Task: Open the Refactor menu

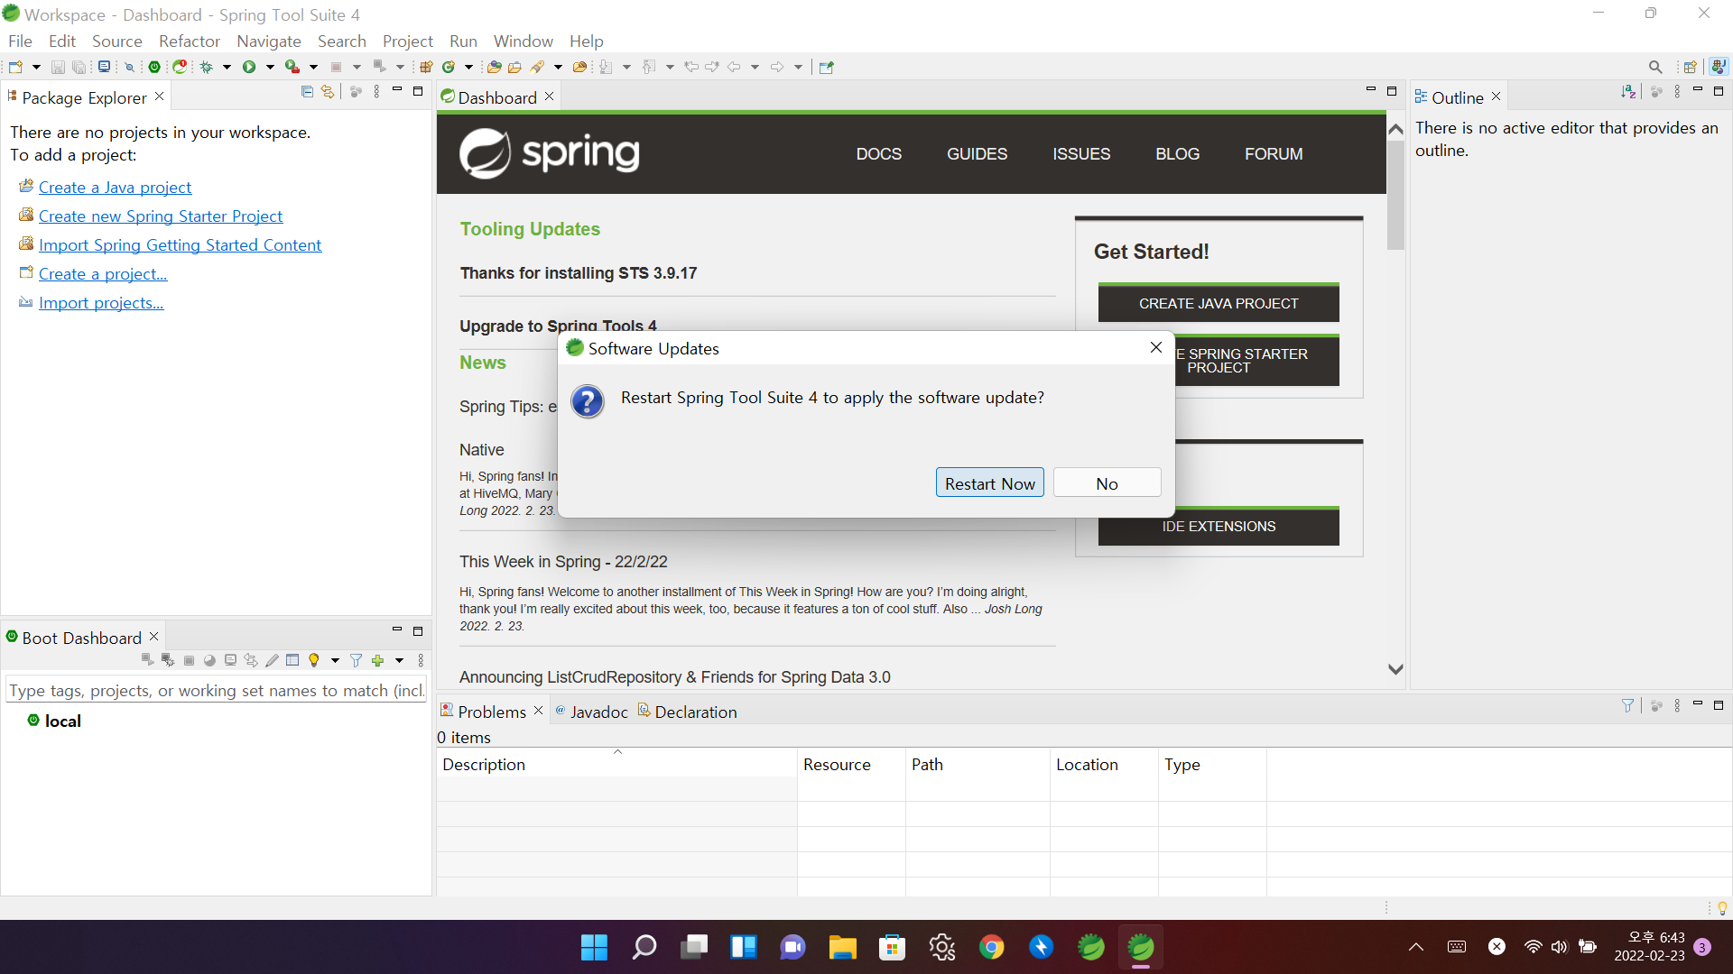Action: pyautogui.click(x=189, y=41)
